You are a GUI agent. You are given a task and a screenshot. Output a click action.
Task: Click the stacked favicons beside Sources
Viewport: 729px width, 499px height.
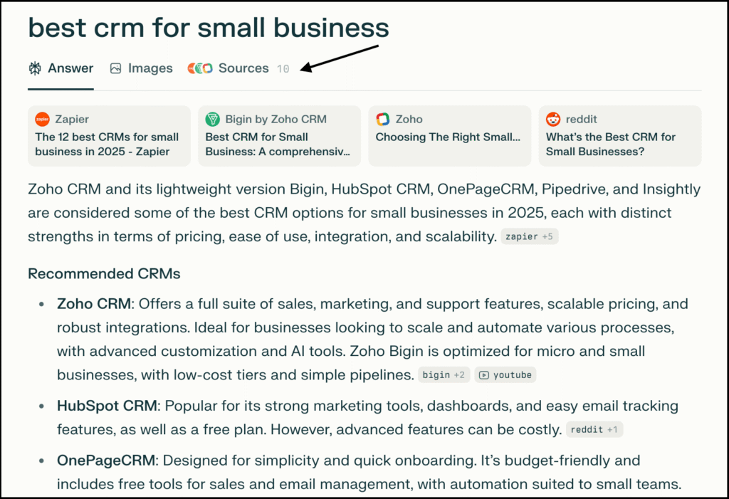coord(199,68)
